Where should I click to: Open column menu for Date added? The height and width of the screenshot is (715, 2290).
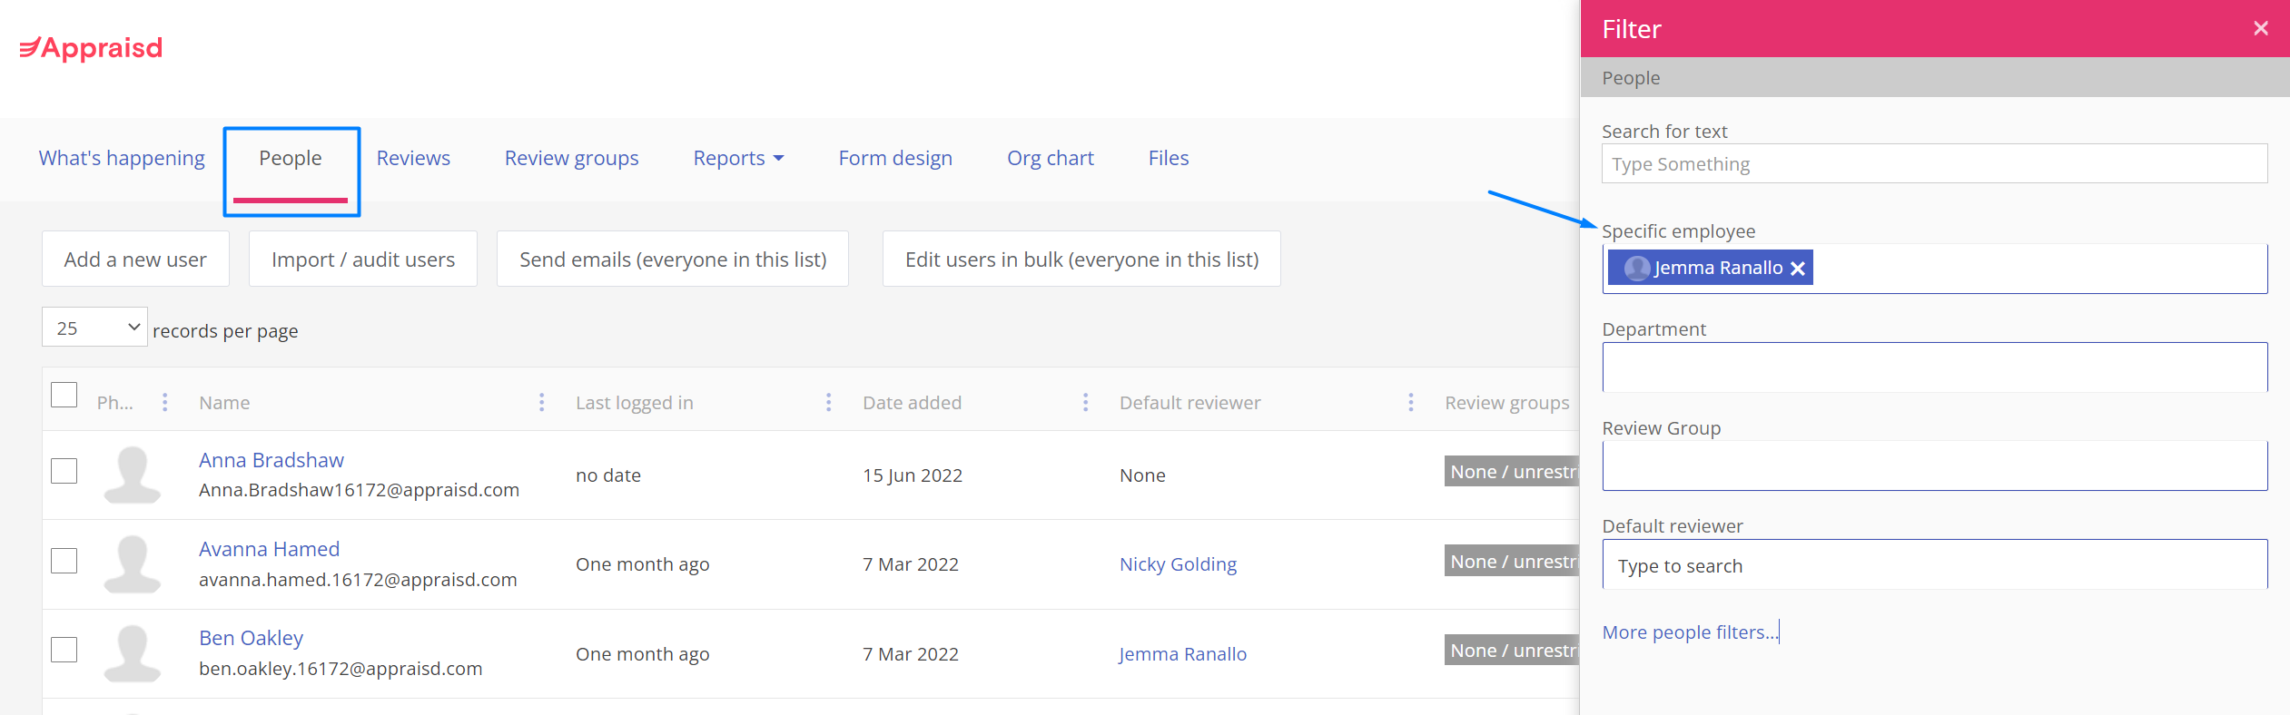point(1085,402)
